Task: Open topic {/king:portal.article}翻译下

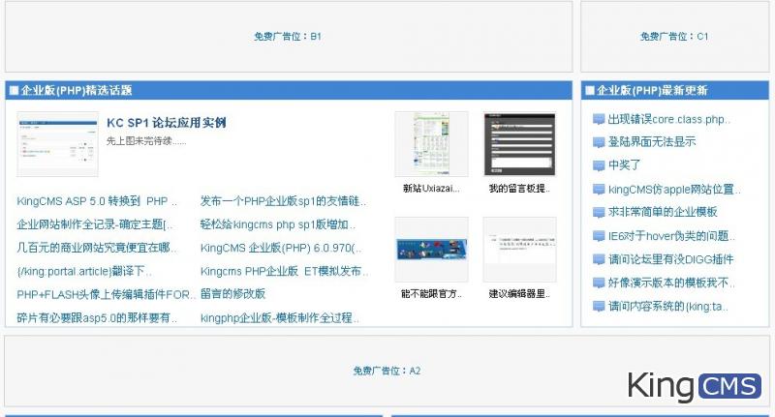Action: [x=84, y=271]
